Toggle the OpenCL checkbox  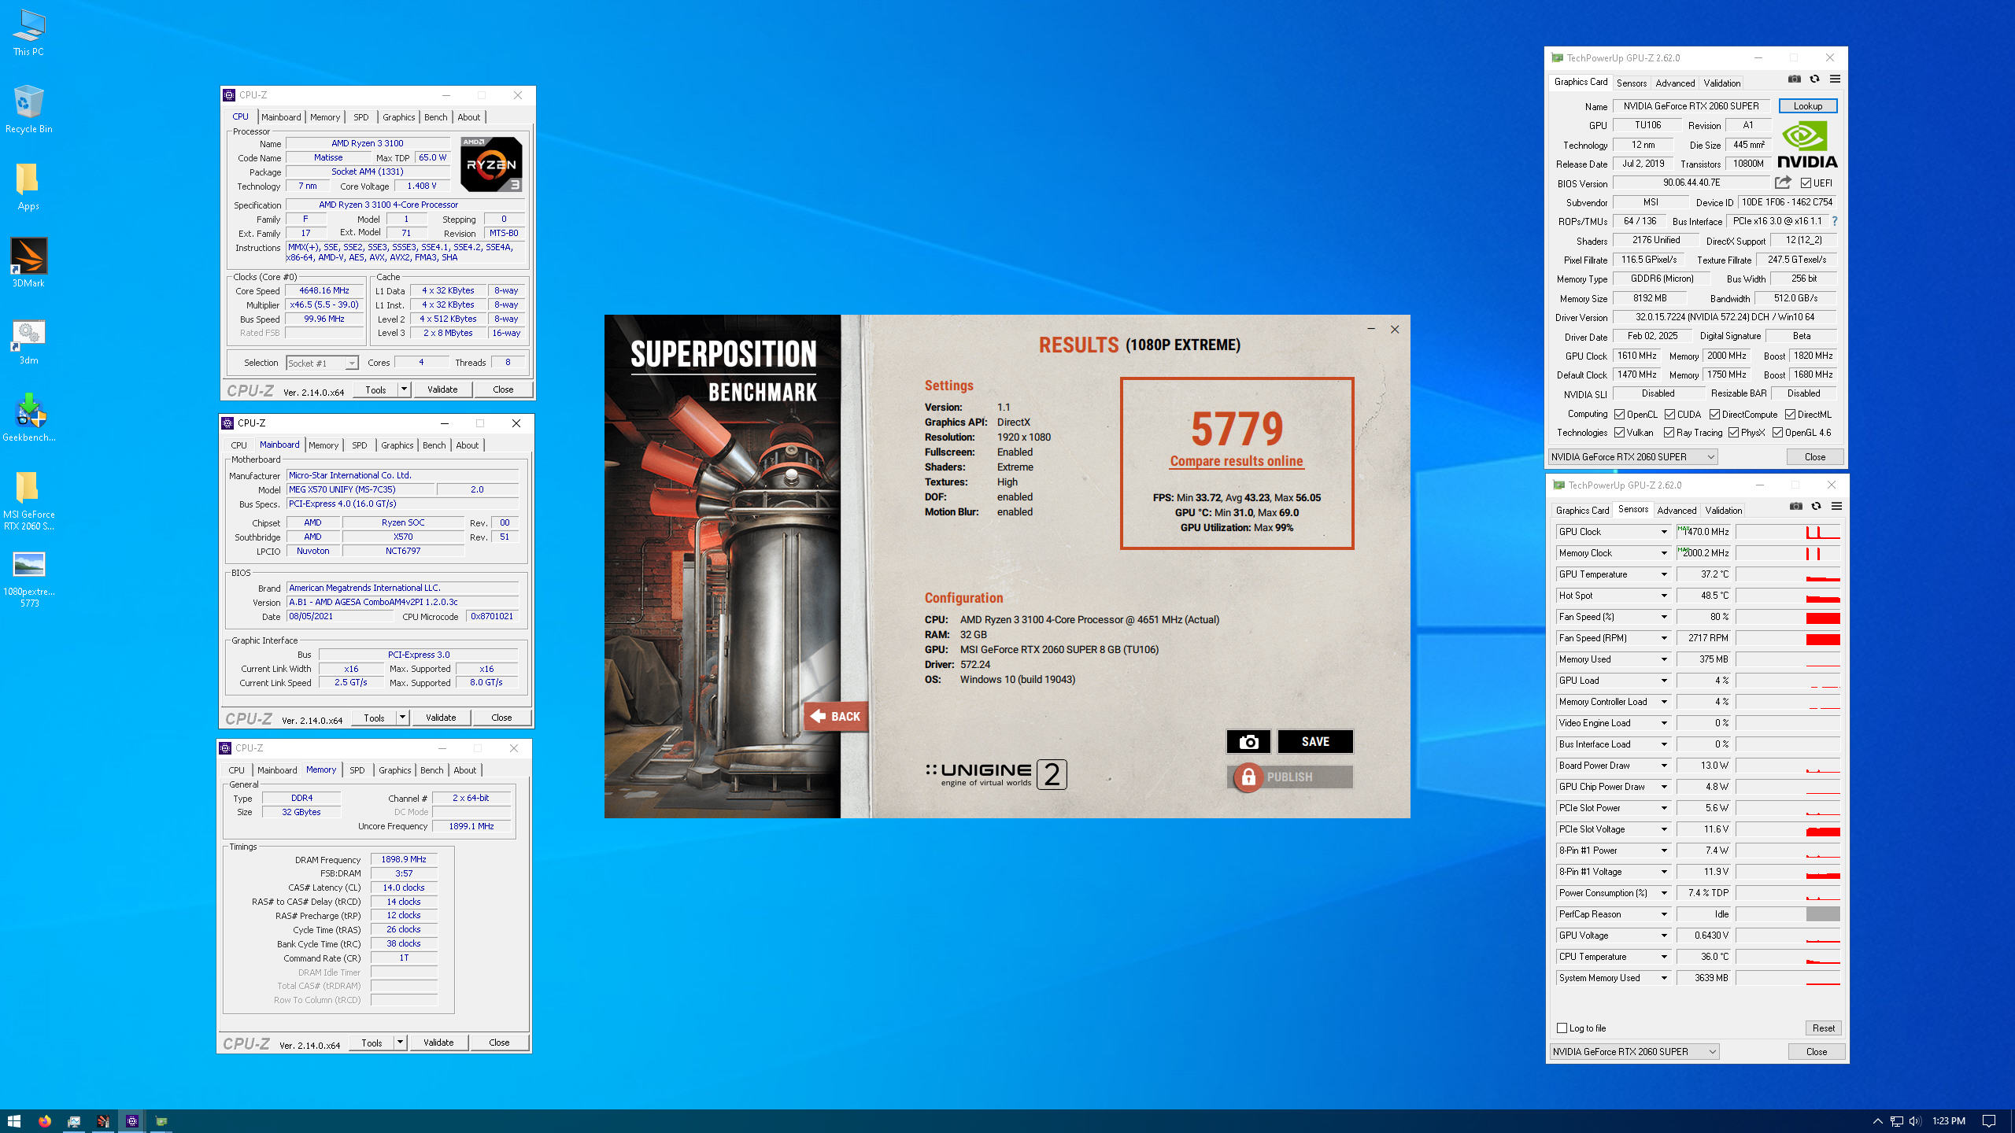pyautogui.click(x=1619, y=414)
